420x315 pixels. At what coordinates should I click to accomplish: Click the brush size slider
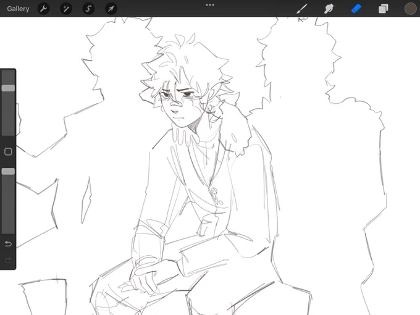8,103
